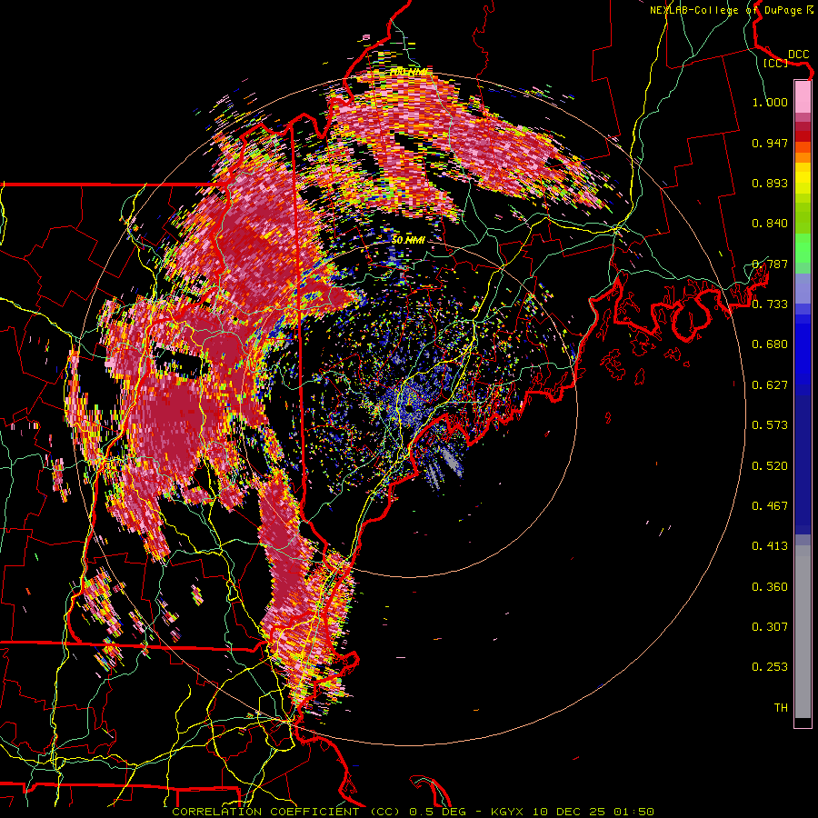The width and height of the screenshot is (818, 818).
Task: Select the 0.733 scale value
Action: (x=770, y=304)
